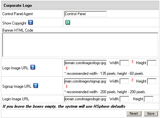Open help for Show Copyright
The image size is (160, 118).
tap(30, 23)
